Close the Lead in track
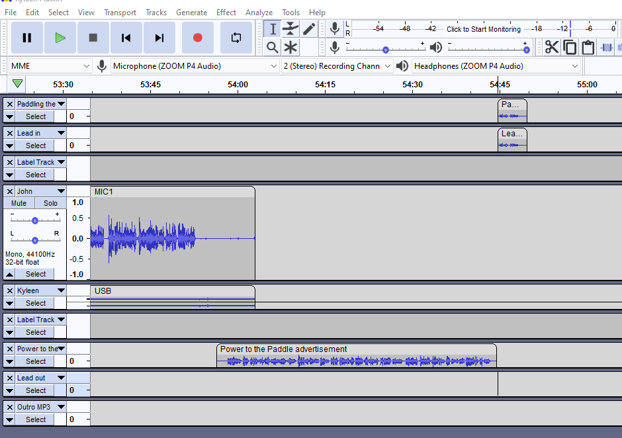The image size is (622, 438). click(x=10, y=133)
